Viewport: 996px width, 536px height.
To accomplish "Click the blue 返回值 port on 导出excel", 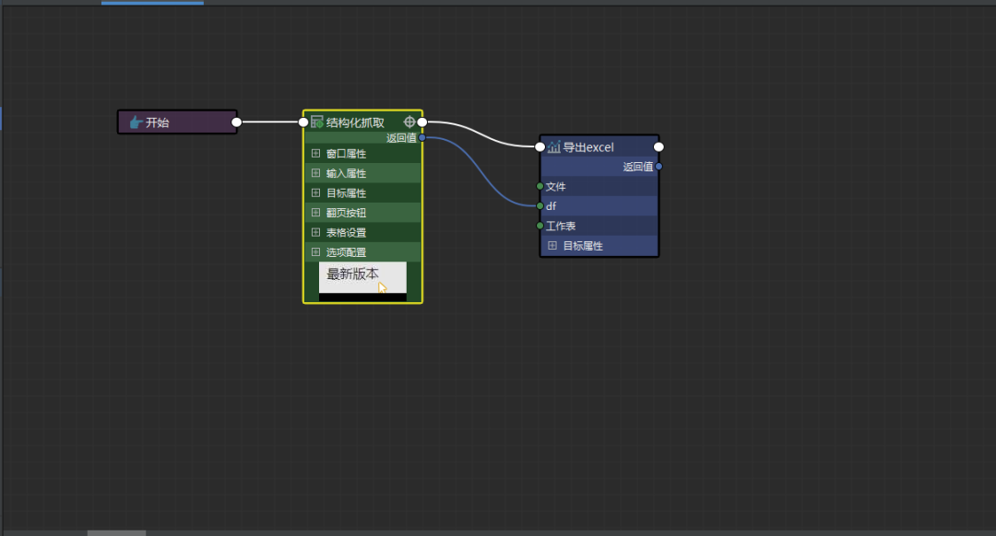I will pos(658,167).
